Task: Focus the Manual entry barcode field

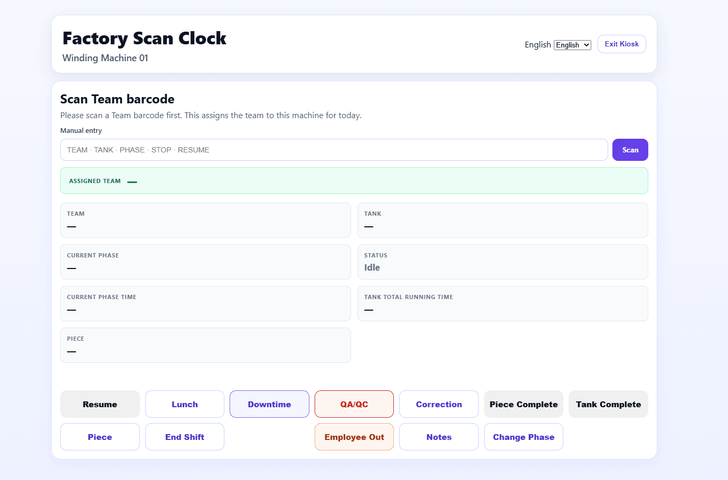Action: pyautogui.click(x=334, y=150)
